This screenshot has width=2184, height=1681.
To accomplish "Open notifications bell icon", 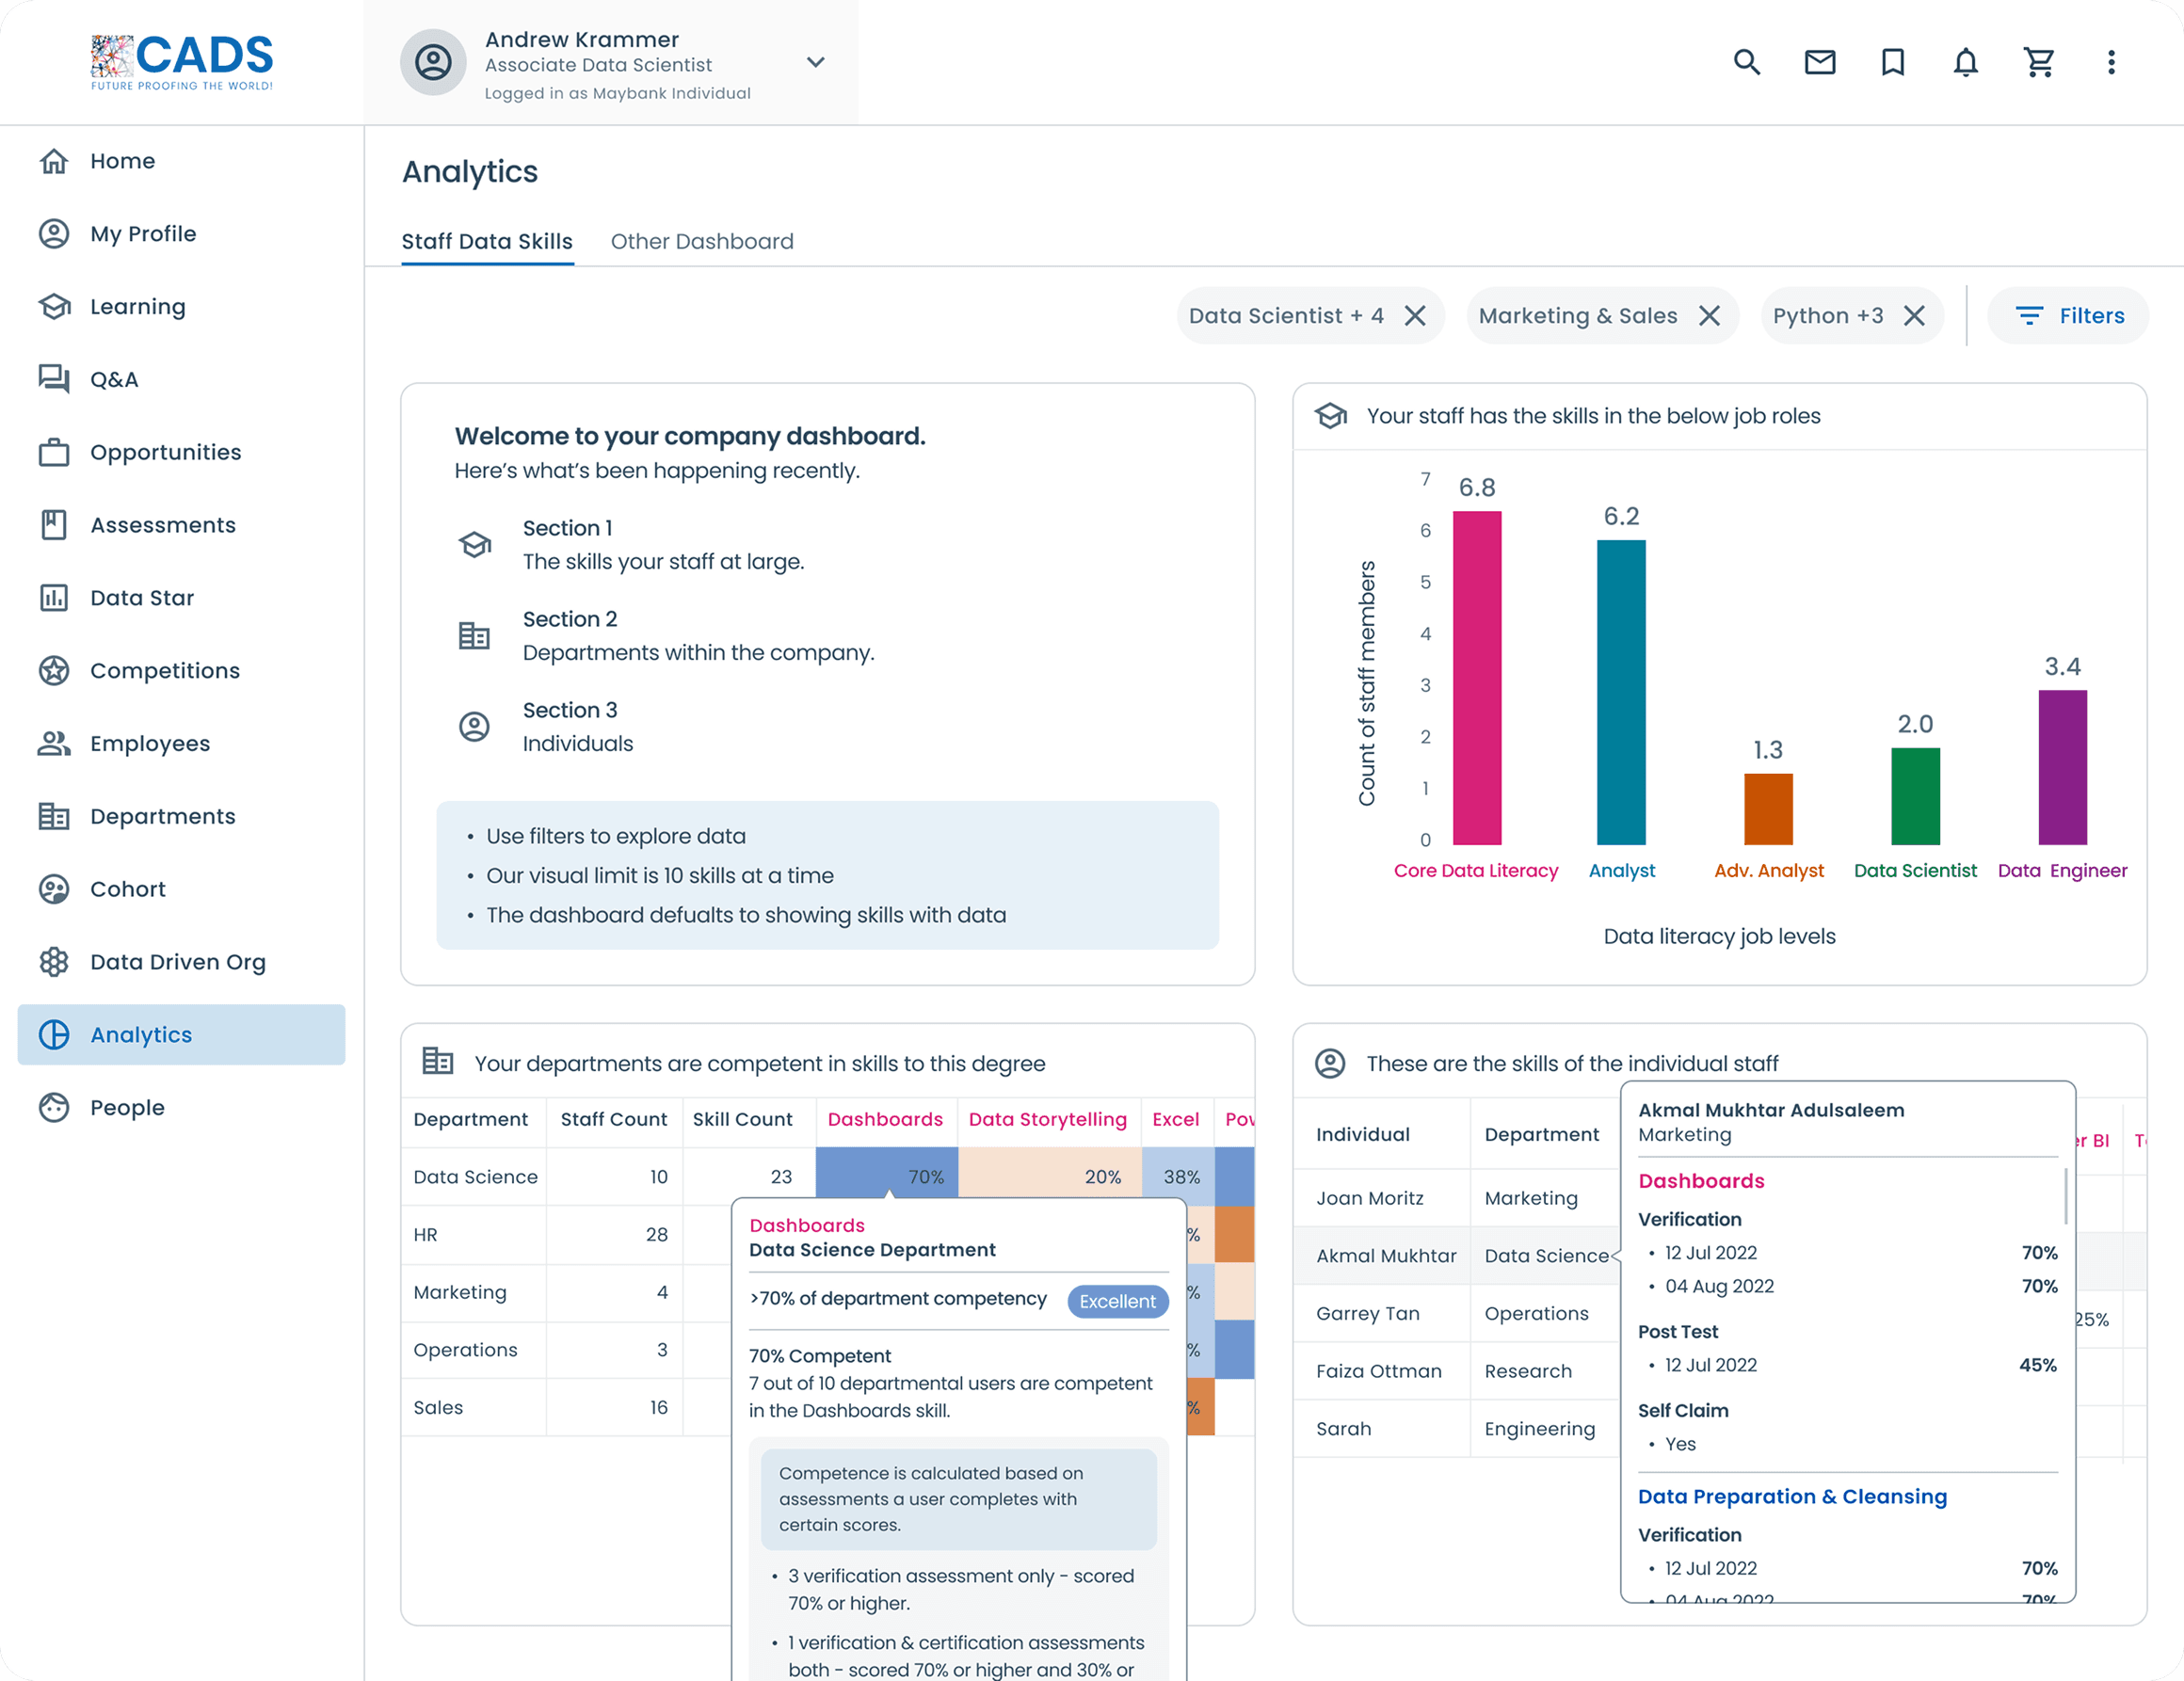I will pyautogui.click(x=1965, y=62).
